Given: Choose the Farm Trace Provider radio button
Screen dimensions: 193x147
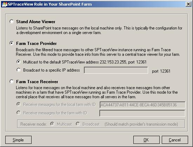Looking at the screenshot, I should [x=12, y=43].
